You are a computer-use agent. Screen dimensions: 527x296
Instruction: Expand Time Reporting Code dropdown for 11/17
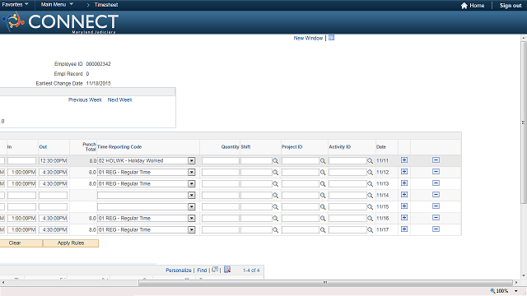click(x=192, y=230)
